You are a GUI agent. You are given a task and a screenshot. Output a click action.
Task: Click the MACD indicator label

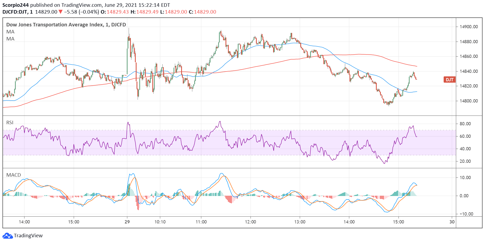click(14, 175)
